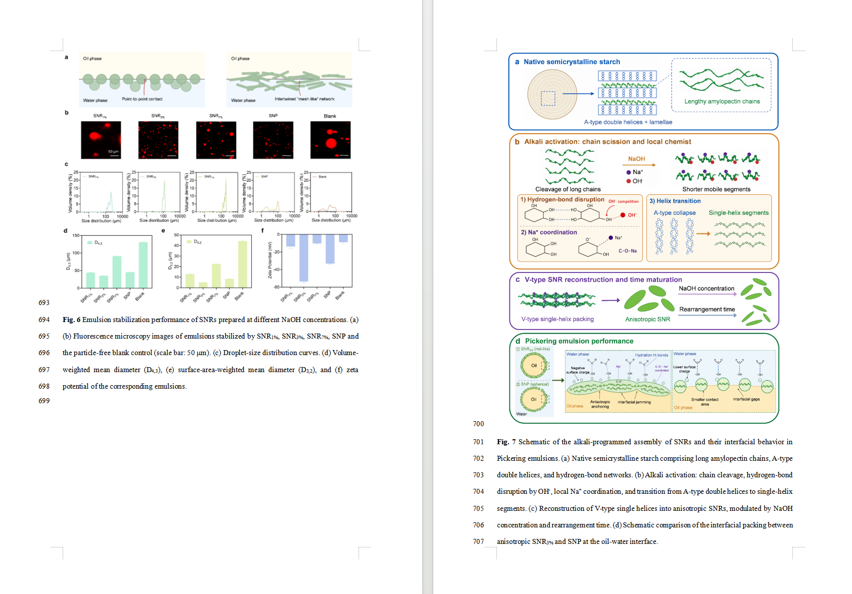
Task: Click 'A-type collapse' label
Action: pos(674,213)
